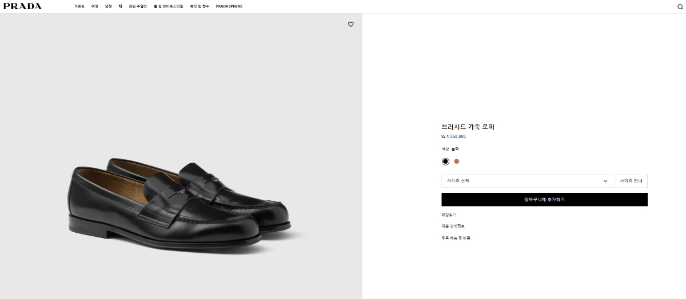
Task: Go to PRADASPHERE
Action: [x=229, y=6]
